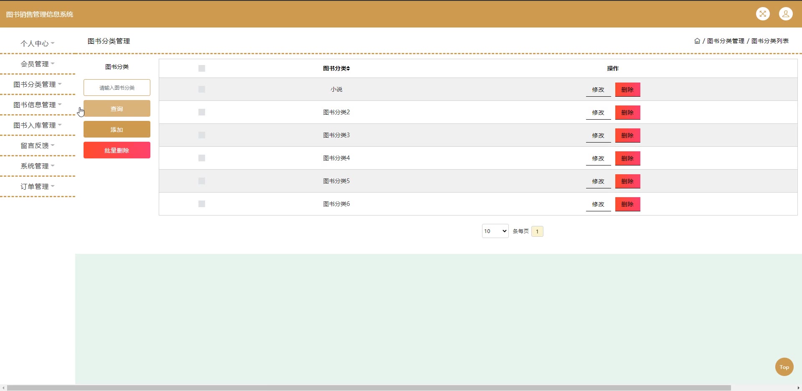Open the user profile icon
802x391 pixels.
pos(786,14)
